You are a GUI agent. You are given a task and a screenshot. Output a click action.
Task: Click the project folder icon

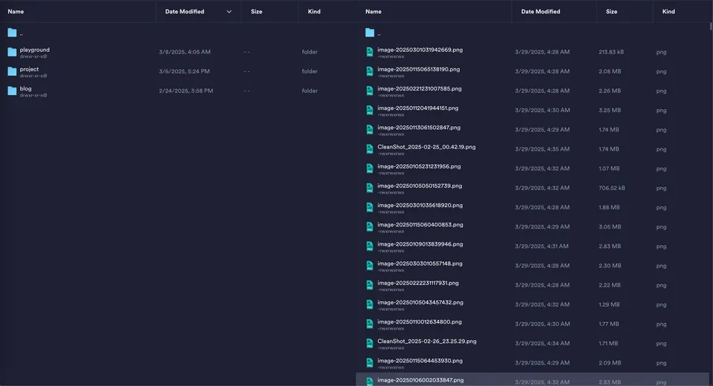(13, 71)
